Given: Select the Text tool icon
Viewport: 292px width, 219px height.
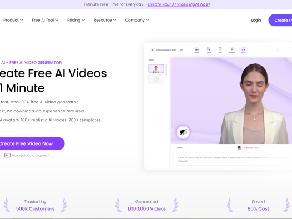Looking at the screenshot, I should tap(220, 50).
